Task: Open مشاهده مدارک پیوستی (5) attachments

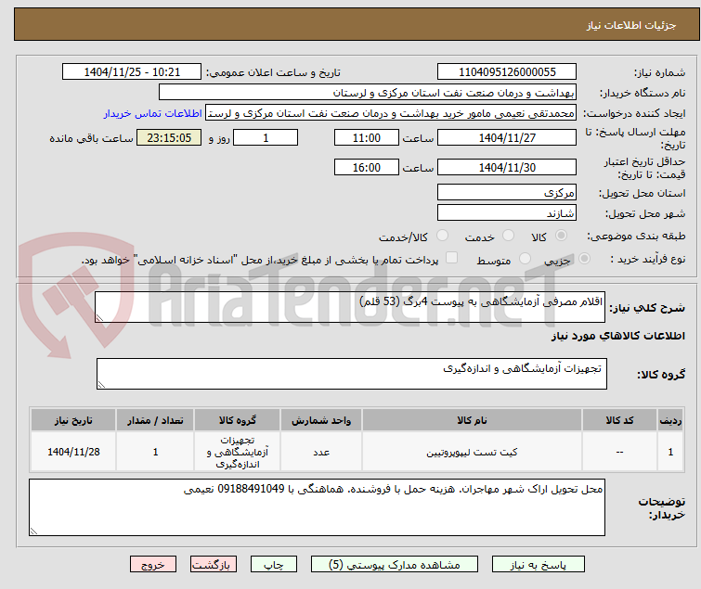Action: pos(394,565)
